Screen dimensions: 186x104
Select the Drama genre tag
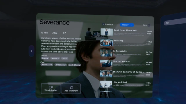(x=45, y=58)
